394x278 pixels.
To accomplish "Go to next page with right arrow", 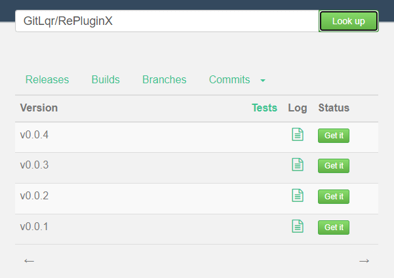I will (x=364, y=261).
